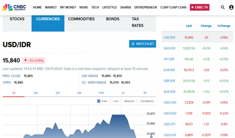Open the Sharia menu item
Image resolution: width=235 pixels, height=138 pixels.
[126, 7]
